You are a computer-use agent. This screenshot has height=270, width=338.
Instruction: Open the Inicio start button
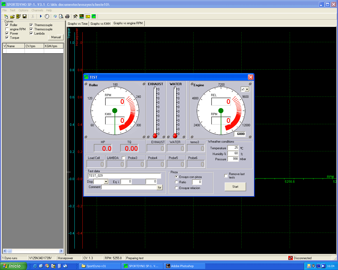pos(13,266)
